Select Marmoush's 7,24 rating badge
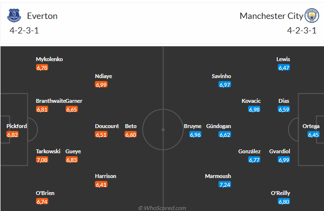324x211 pixels. 225,184
